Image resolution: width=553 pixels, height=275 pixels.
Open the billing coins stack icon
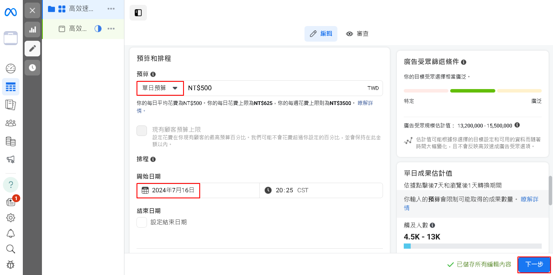click(x=11, y=141)
